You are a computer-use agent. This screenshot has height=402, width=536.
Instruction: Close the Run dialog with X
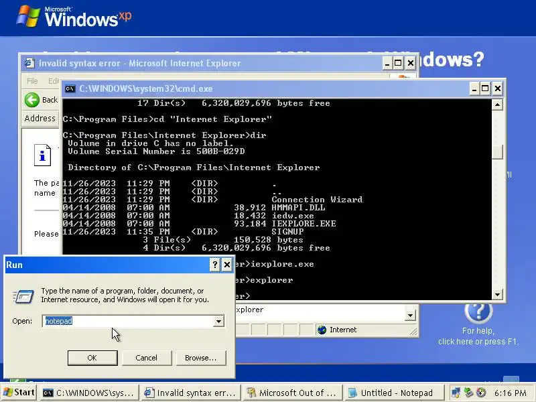click(x=227, y=265)
